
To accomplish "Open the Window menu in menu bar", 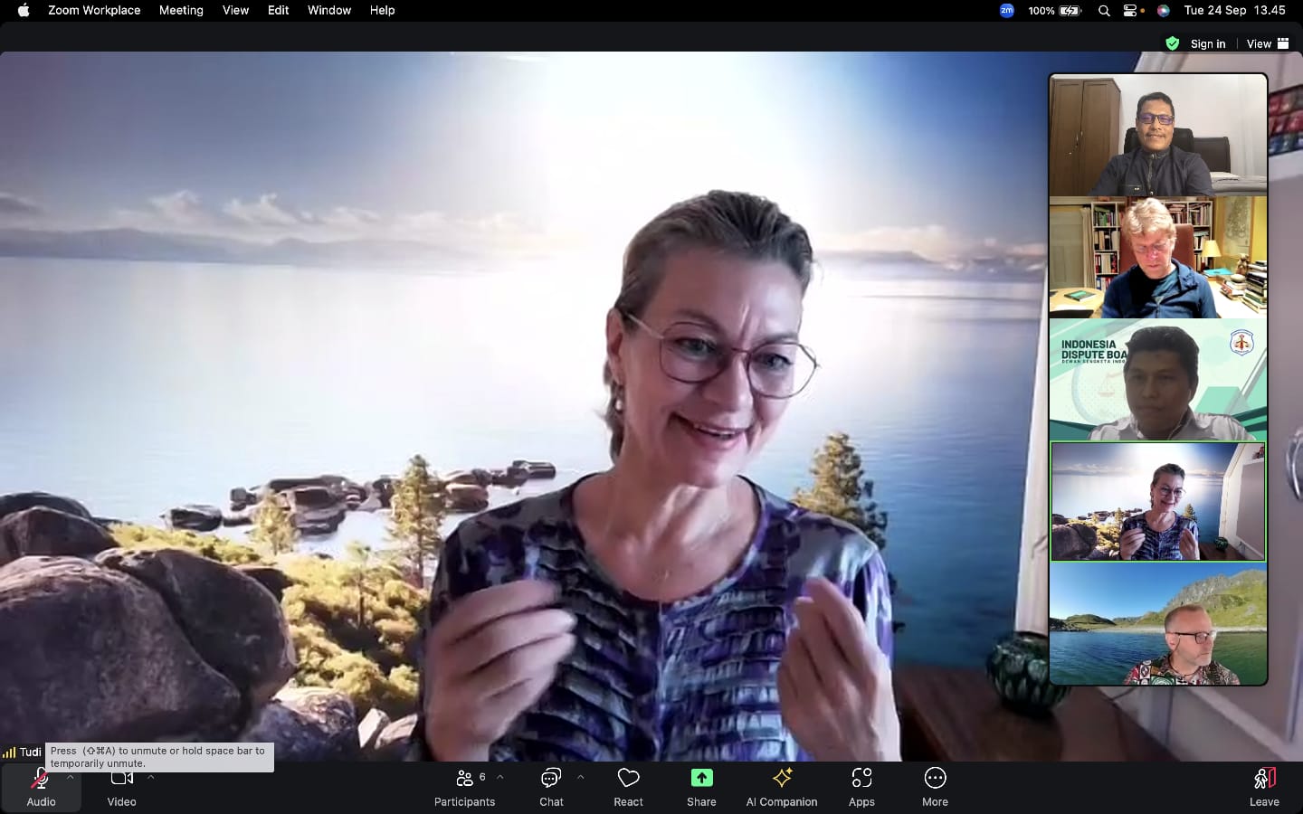I will [328, 10].
